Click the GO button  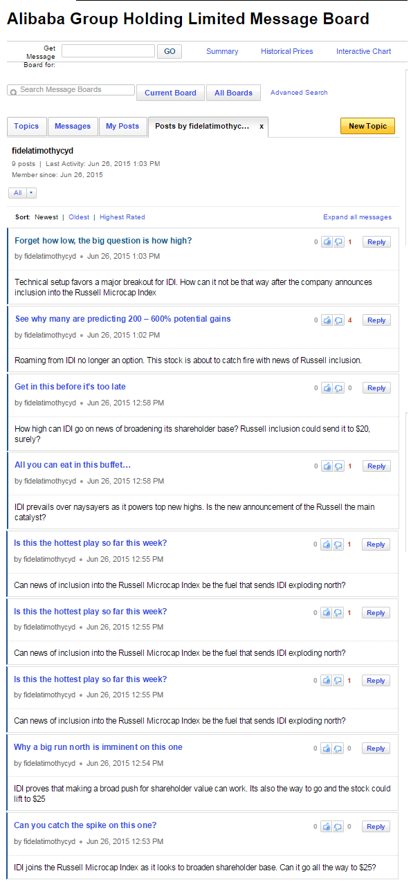pos(170,51)
